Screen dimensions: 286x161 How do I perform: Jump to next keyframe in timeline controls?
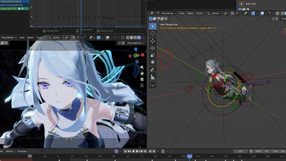coord(141,151)
